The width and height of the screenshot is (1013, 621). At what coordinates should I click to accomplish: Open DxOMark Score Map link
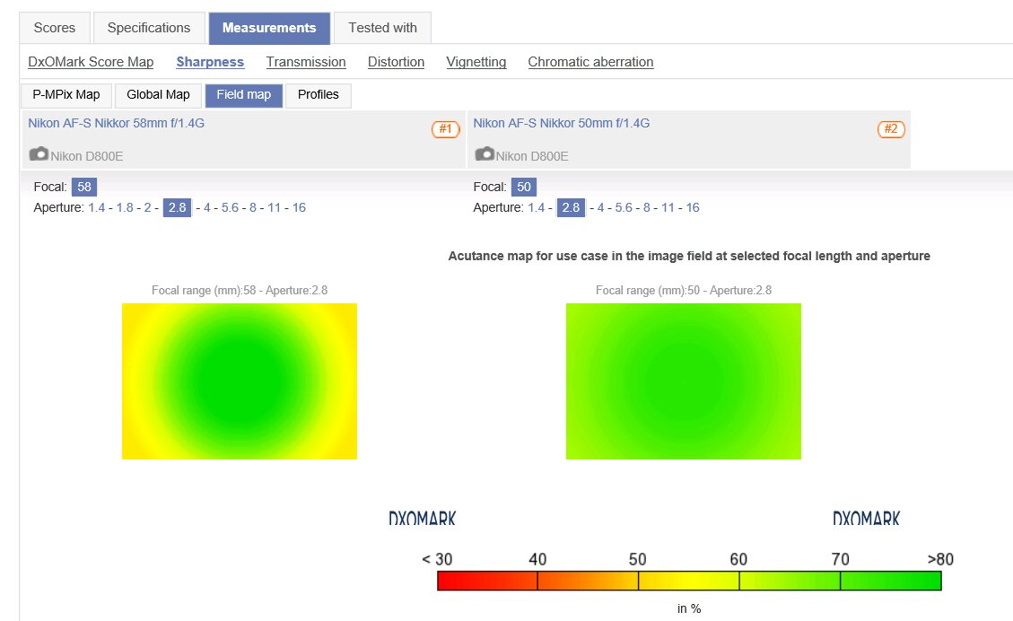coord(92,62)
